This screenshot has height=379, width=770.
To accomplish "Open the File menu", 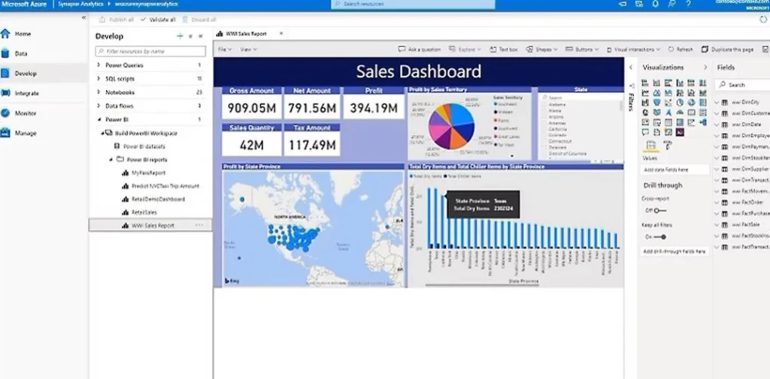I will coord(224,50).
